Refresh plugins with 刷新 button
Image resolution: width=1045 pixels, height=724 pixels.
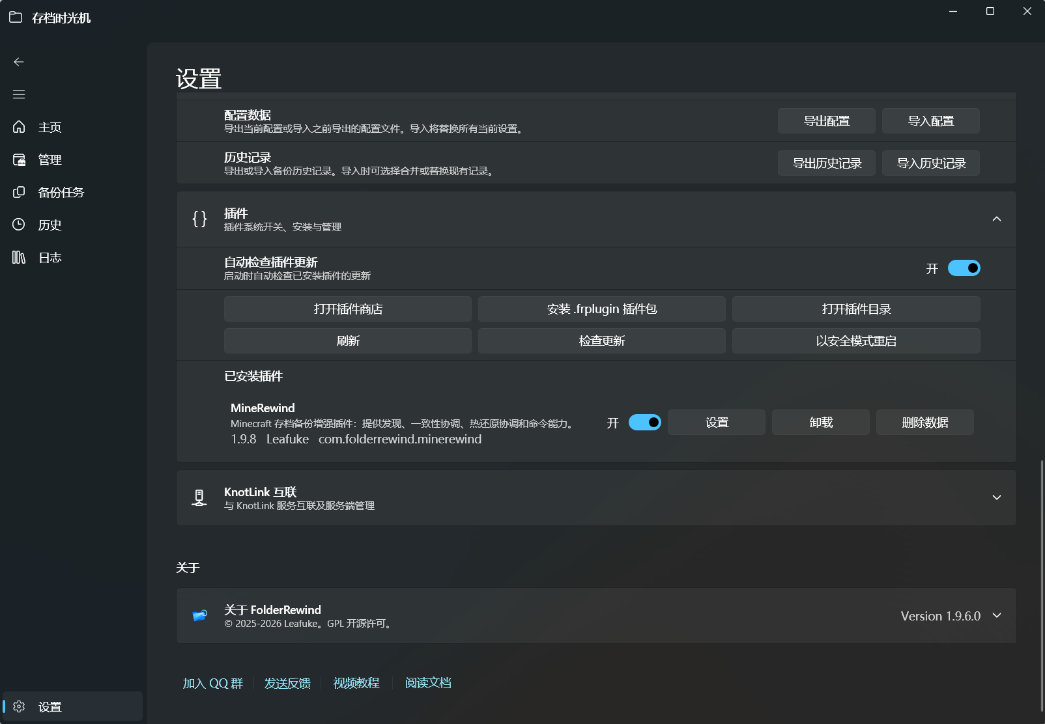pos(348,341)
